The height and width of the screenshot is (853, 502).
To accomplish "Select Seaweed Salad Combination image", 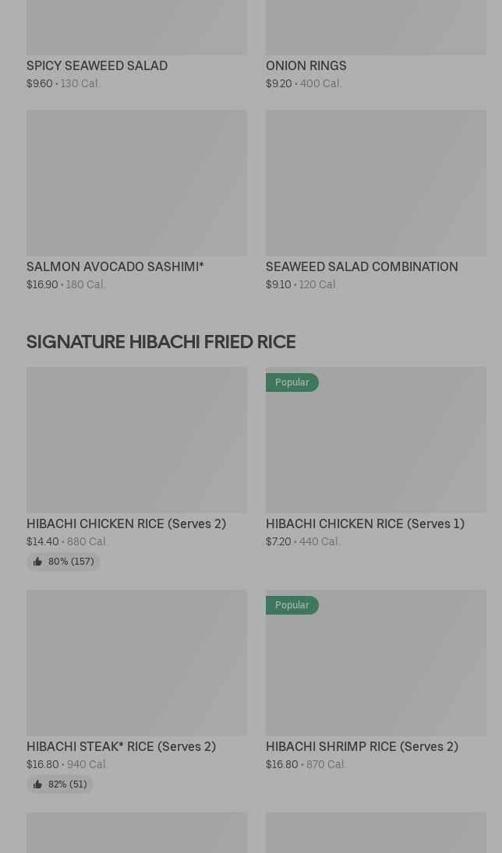I will pos(376,183).
